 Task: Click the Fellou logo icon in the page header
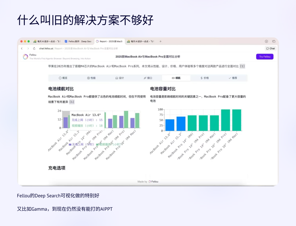(25, 57)
